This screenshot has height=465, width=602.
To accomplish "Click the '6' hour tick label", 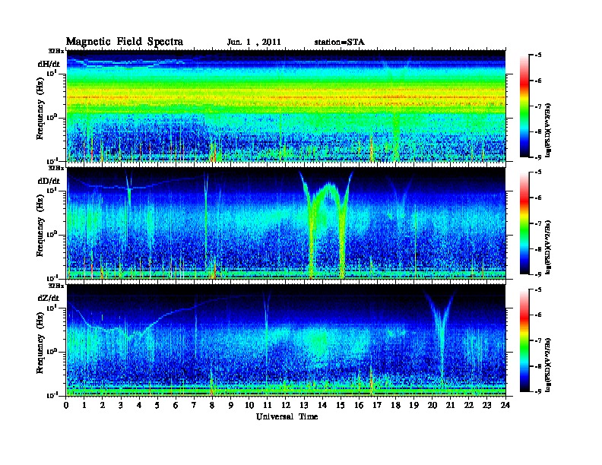I will point(176,405).
